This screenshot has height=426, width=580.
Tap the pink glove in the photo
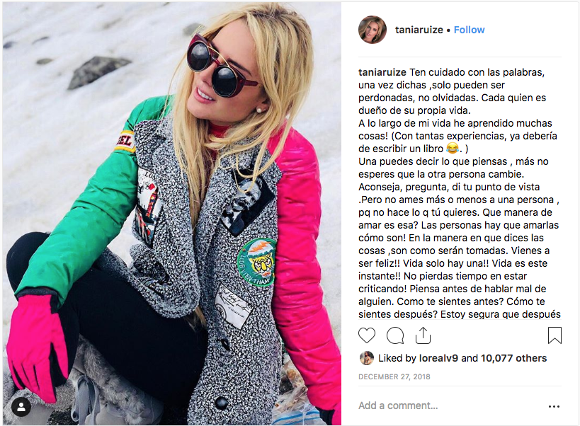[x=38, y=347]
